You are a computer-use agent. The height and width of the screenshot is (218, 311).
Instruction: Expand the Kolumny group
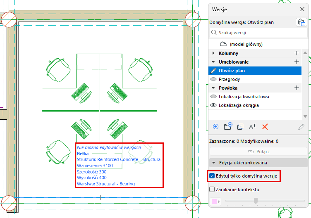213,53
